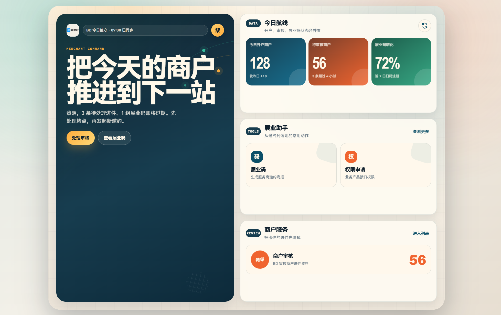Click the 黎明，3 条待处理进件 paragraph

(121, 117)
